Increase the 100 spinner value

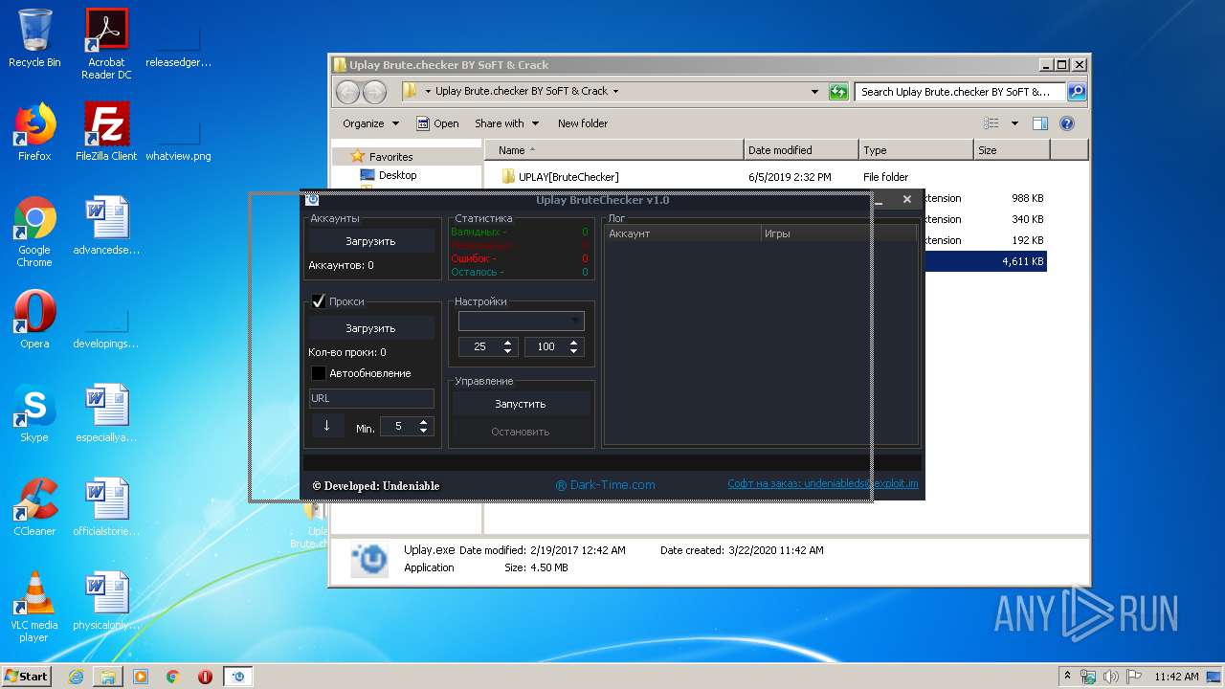(575, 342)
